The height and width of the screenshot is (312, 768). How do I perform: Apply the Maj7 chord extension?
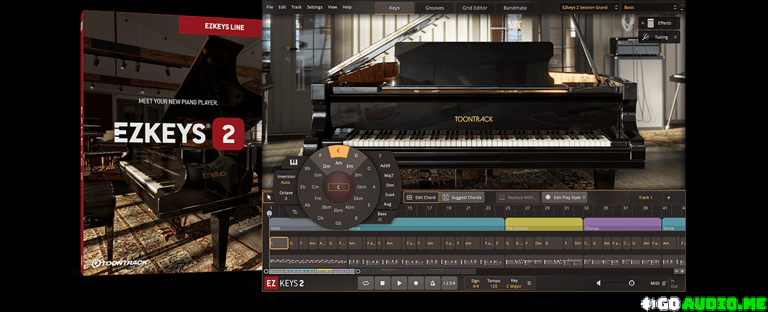pyautogui.click(x=388, y=175)
